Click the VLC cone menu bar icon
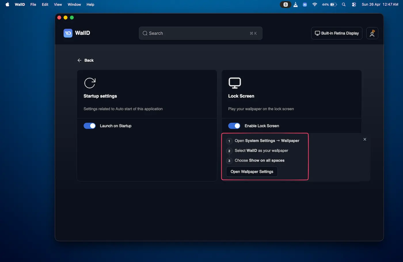This screenshot has height=262, width=403. coord(295,5)
